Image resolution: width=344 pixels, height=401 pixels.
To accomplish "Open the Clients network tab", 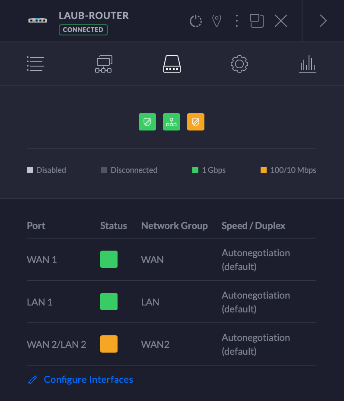I will click(x=104, y=64).
